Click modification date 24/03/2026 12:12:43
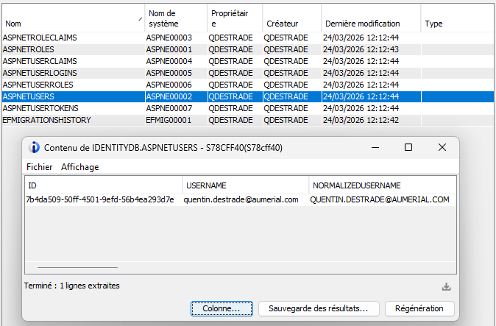The width and height of the screenshot is (496, 326). [361, 49]
